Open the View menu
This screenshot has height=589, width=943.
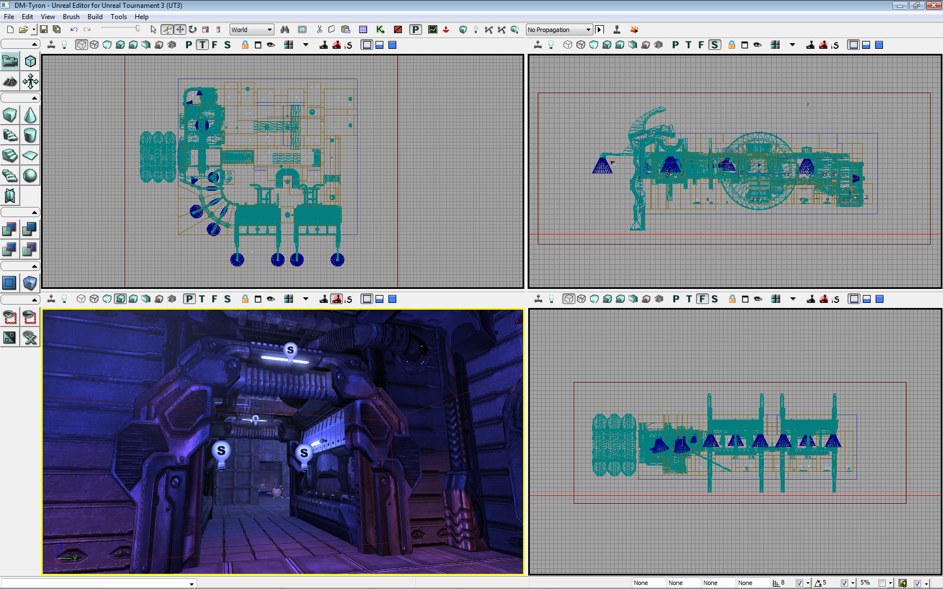[48, 17]
